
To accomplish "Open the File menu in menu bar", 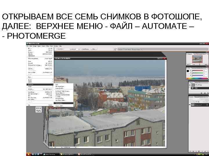I will pyautogui.click(x=28, y=46).
